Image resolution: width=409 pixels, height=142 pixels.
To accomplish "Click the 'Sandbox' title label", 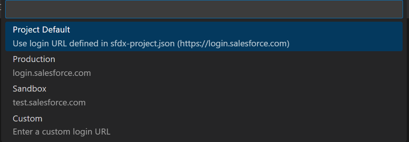I will click(29, 89).
